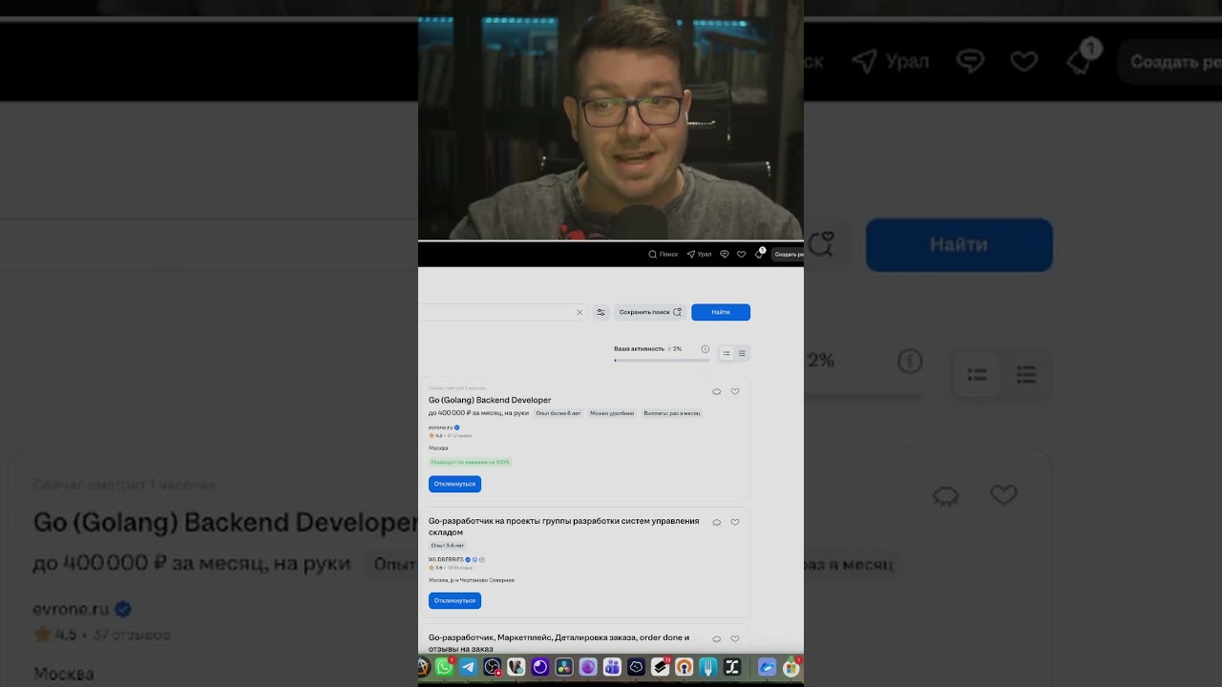
Task: Respond to the Wildberries vacancy with Откликнуться
Action: 454,600
